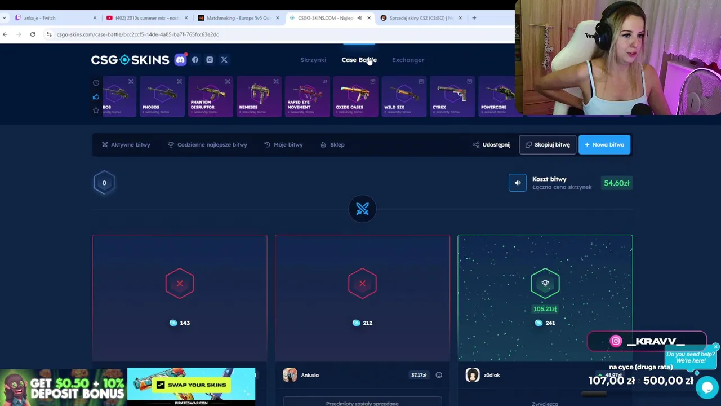The width and height of the screenshot is (721, 406).
Task: Click the 'Koszt bitwy' label
Action: coord(549,179)
